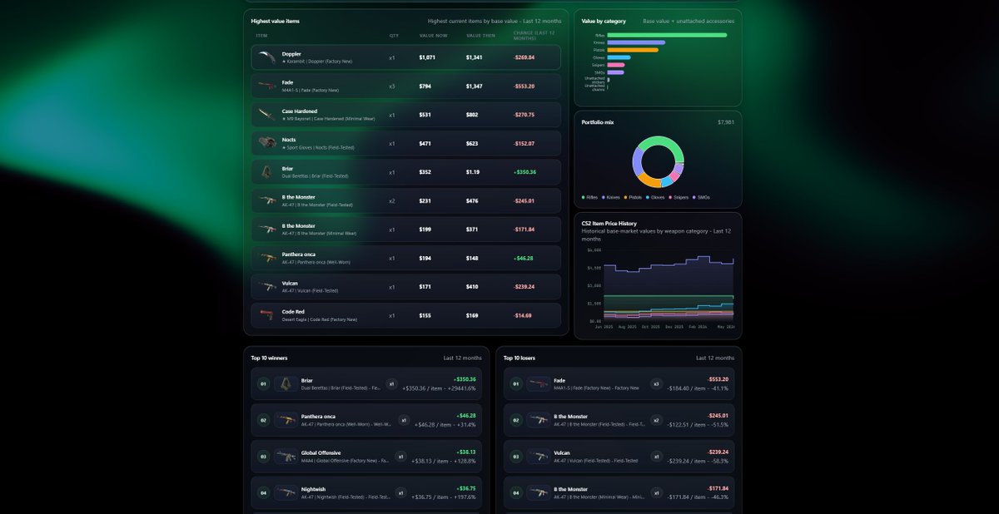
Task: Click Vulcan thumbnail in Top 10 losers
Action: pos(538,457)
